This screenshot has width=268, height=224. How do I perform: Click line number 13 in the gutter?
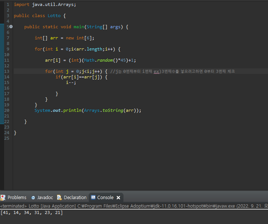pos(7,71)
